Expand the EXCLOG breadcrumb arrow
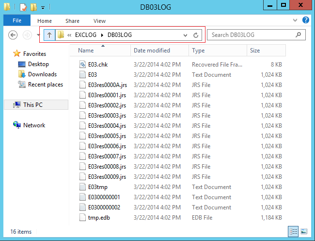This screenshot has height=241, width=315. (102, 35)
